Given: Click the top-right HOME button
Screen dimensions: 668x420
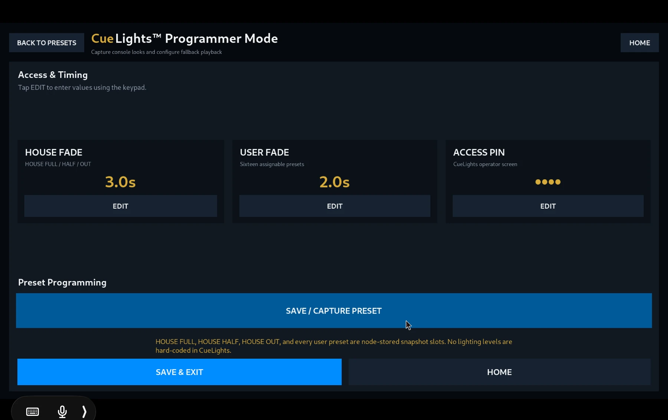Looking at the screenshot, I should [639, 43].
